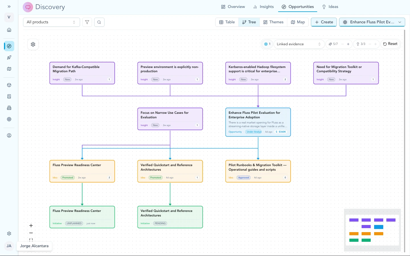Open the Linked evidence dropdown

298,44
